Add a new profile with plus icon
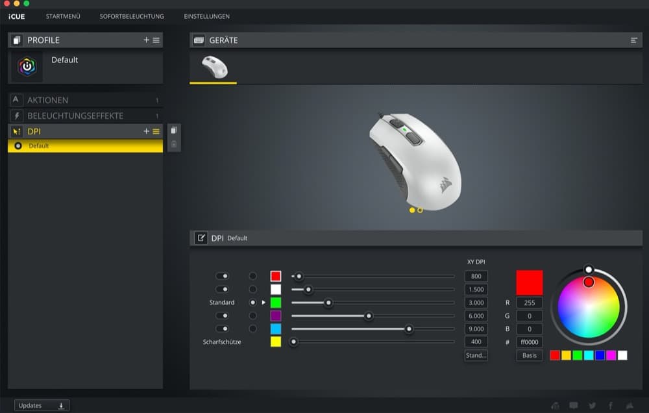Screen dimensions: 649x413 click(146, 40)
